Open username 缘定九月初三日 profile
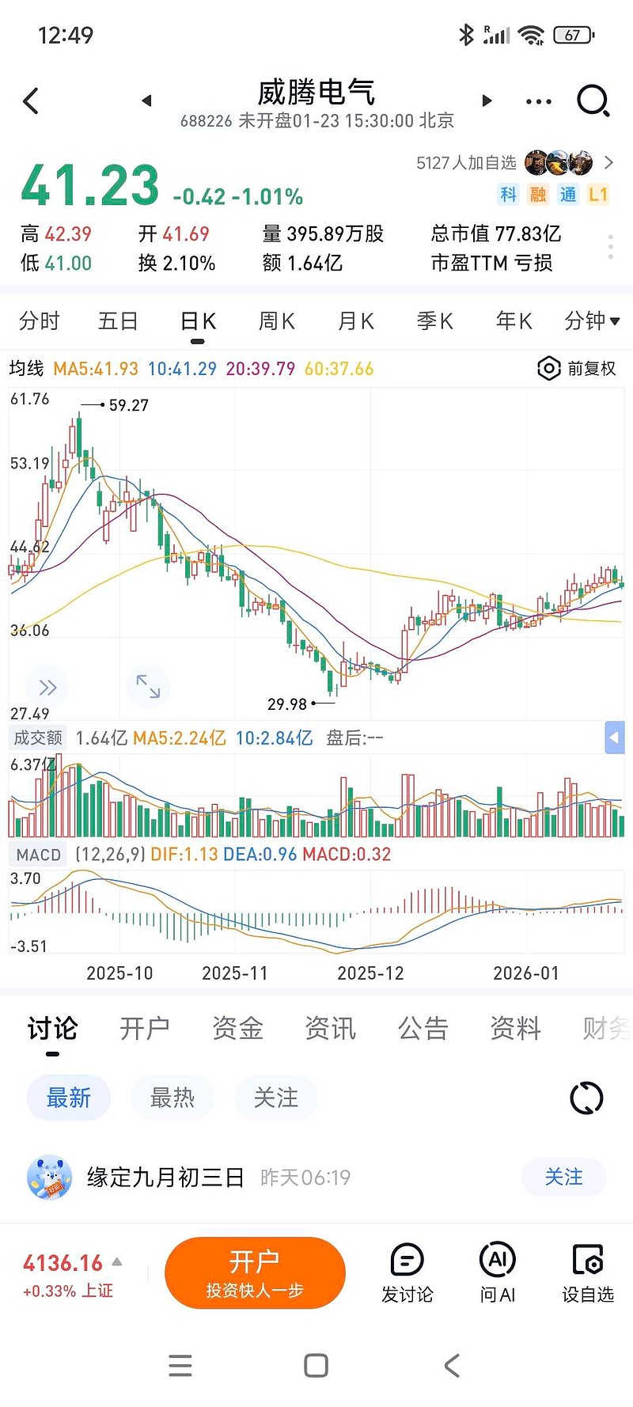Image resolution: width=633 pixels, height=1407 pixels. pos(165,1178)
